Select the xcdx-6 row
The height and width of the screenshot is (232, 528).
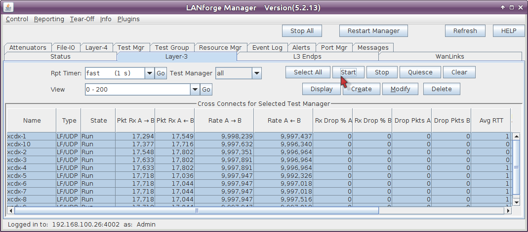point(259,184)
